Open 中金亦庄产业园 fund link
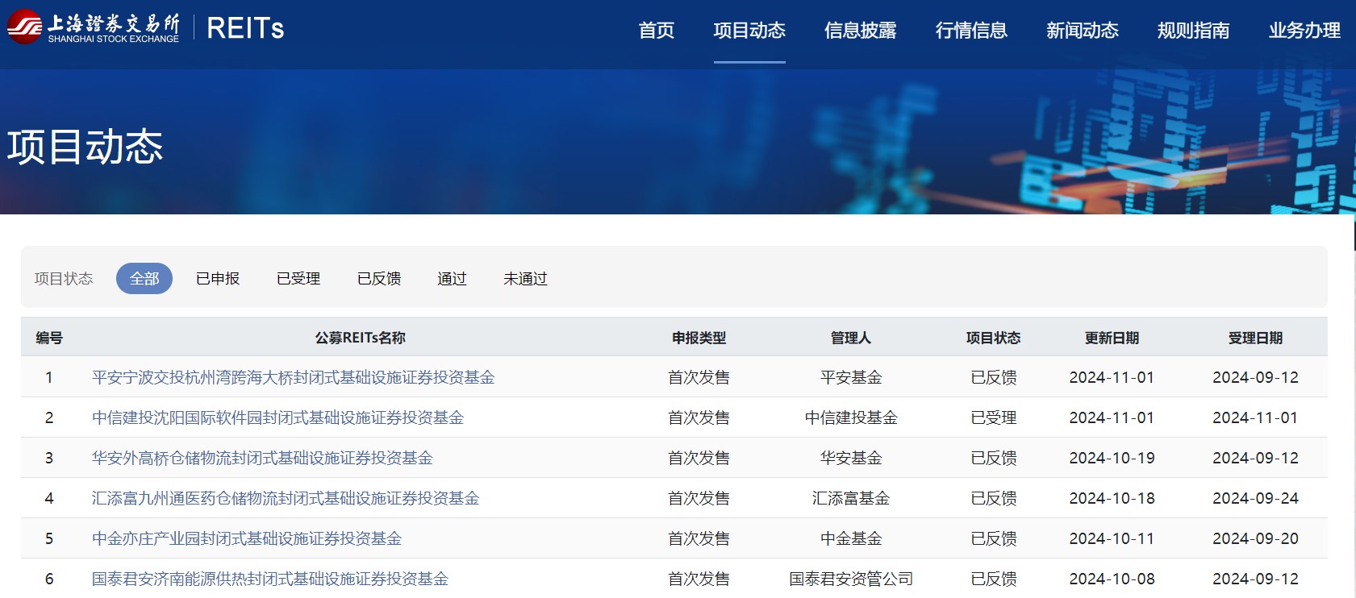 tap(247, 538)
